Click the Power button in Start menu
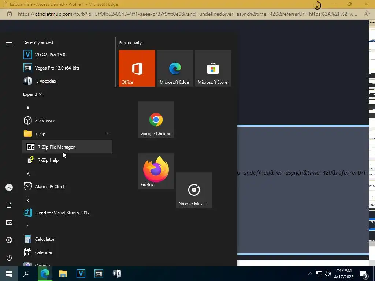The height and width of the screenshot is (281, 375). click(x=9, y=258)
